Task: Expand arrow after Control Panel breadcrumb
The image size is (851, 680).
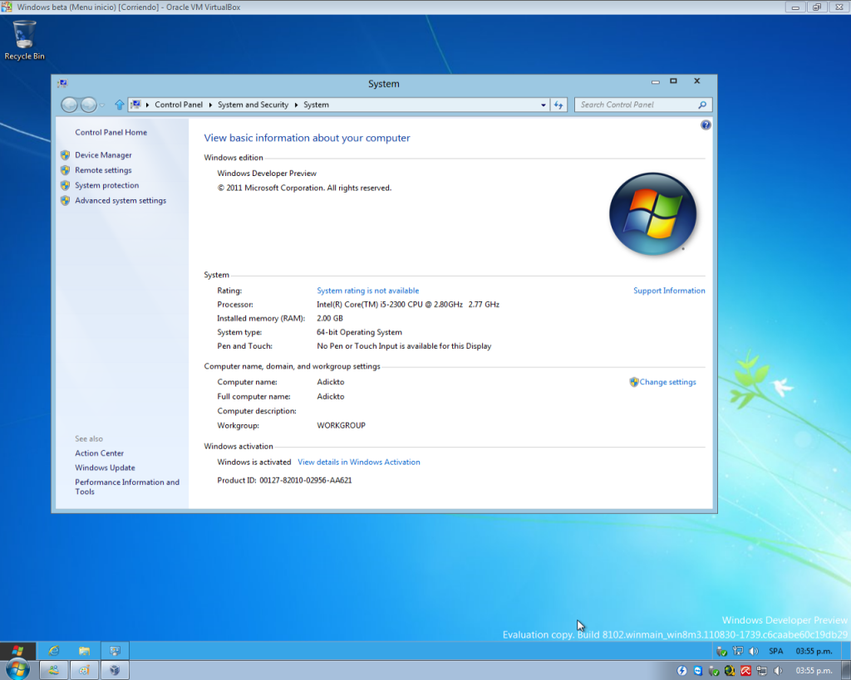Action: (x=210, y=105)
